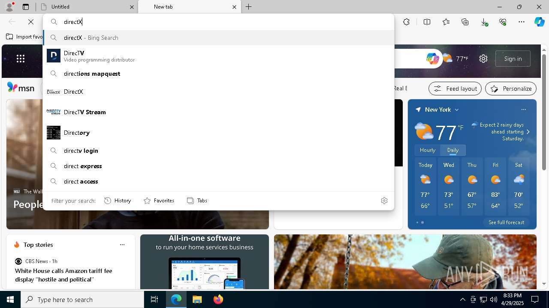Open Firefox from taskbar
549x308 pixels.
pyautogui.click(x=218, y=299)
